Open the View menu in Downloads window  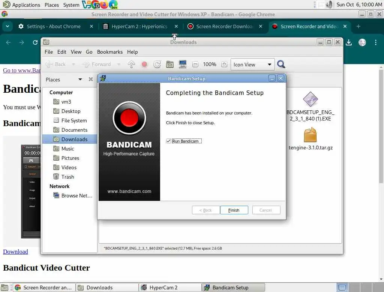pyautogui.click(x=76, y=52)
